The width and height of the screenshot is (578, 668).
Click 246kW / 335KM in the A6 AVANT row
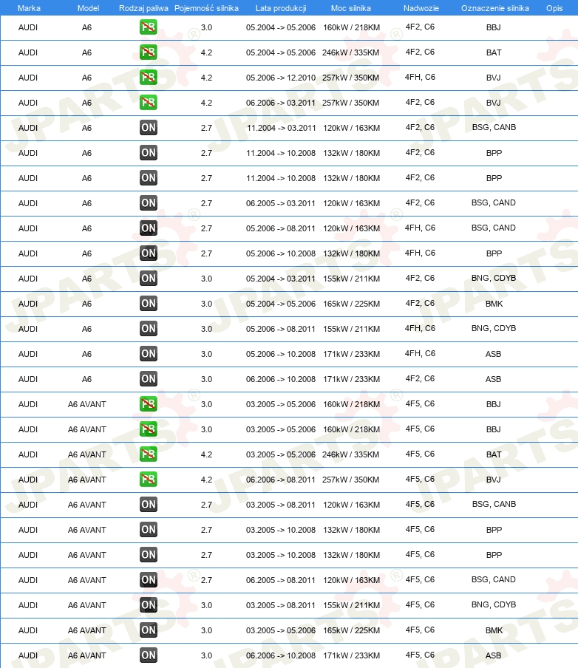click(351, 454)
